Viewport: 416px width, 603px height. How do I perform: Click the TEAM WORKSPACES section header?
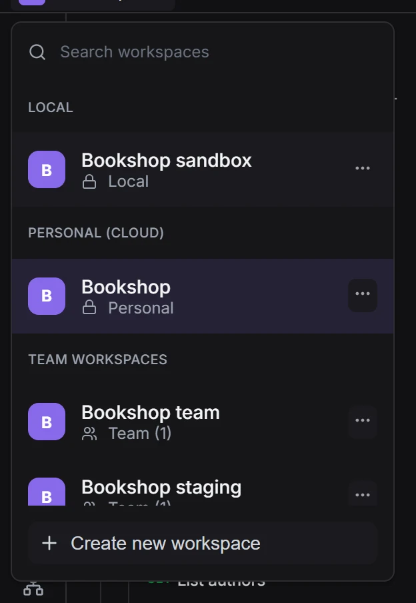coord(97,359)
